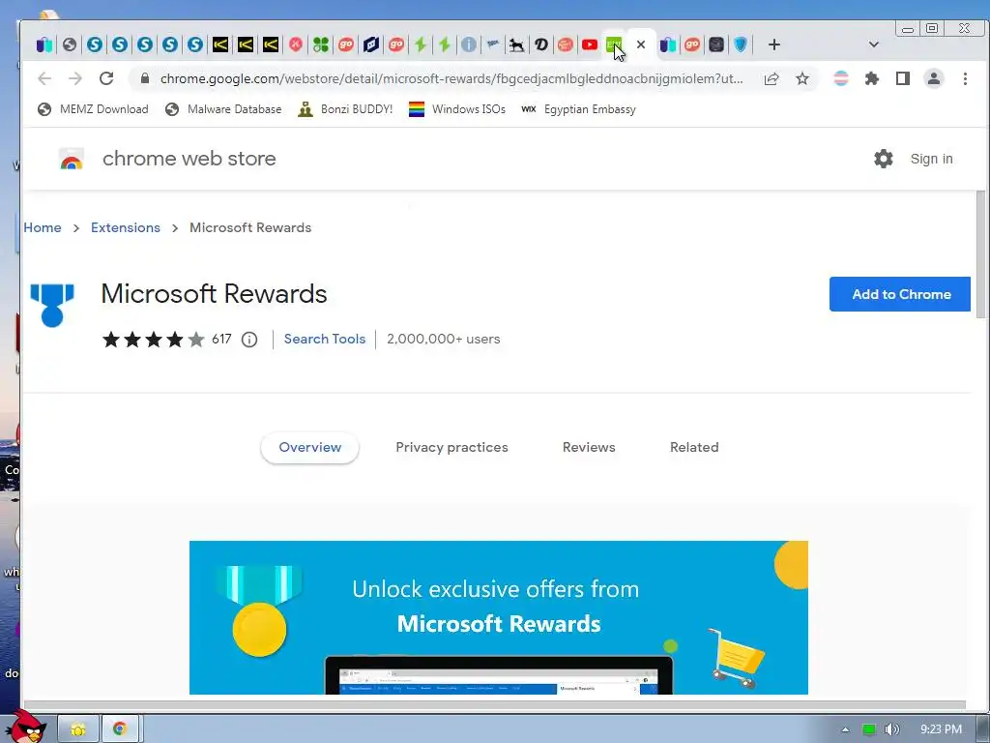Open Web Store settings gear menu
Screen dimensions: 990x743
coord(884,159)
